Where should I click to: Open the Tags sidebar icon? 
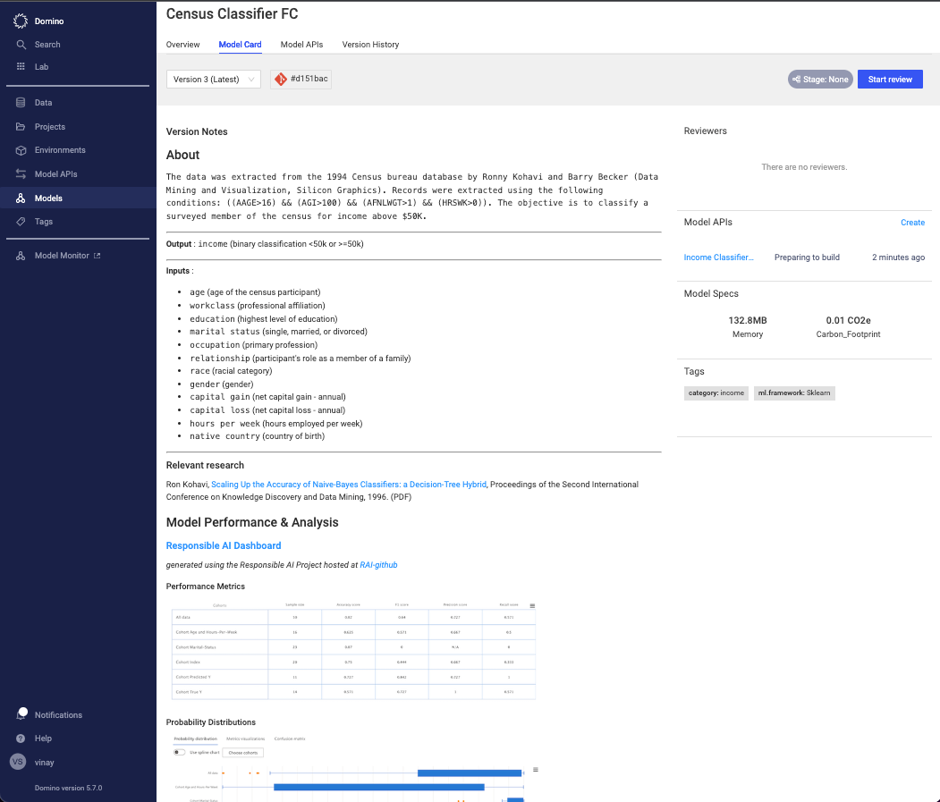pos(20,222)
